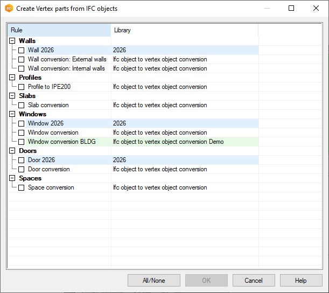Click the Library column header
Screen dimensions: 329x293
[184, 30]
